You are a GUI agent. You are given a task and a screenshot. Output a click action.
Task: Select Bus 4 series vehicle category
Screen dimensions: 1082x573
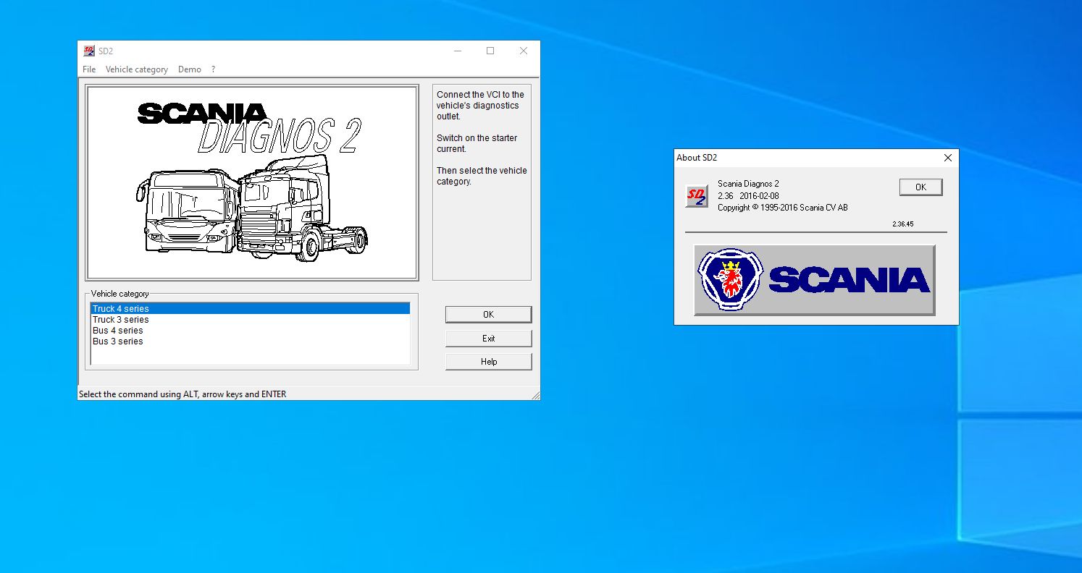(x=118, y=330)
